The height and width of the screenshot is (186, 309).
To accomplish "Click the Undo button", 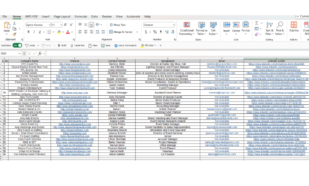I will click(x=30, y=45).
